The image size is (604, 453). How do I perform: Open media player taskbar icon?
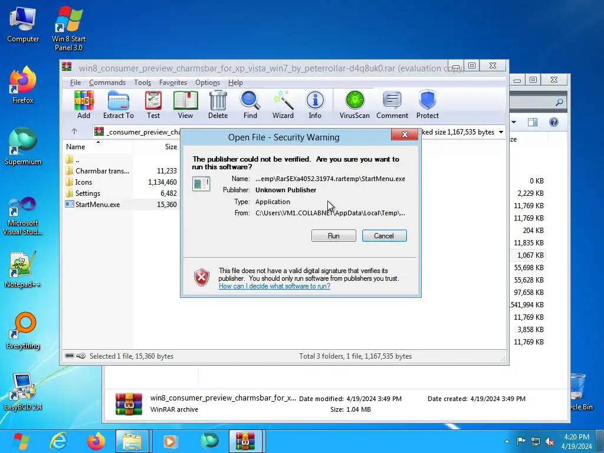[170, 441]
